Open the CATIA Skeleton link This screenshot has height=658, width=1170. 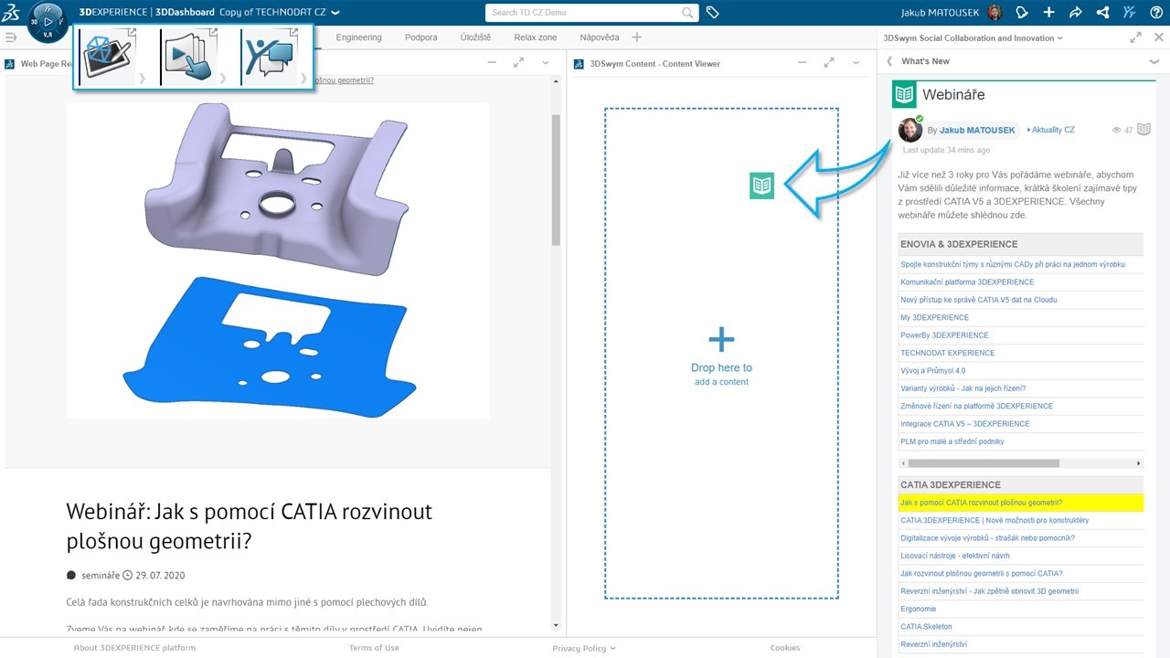pyautogui.click(x=926, y=627)
